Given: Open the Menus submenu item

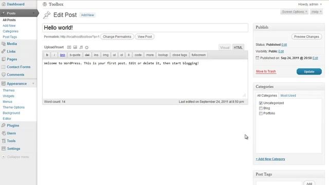Looking at the screenshot, I should pos(7,102).
